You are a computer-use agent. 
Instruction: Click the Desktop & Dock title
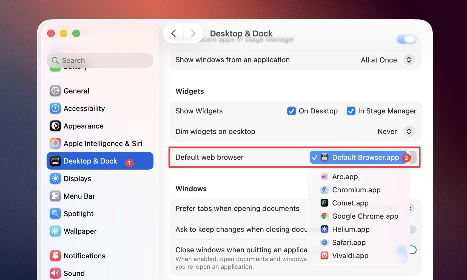[241, 33]
